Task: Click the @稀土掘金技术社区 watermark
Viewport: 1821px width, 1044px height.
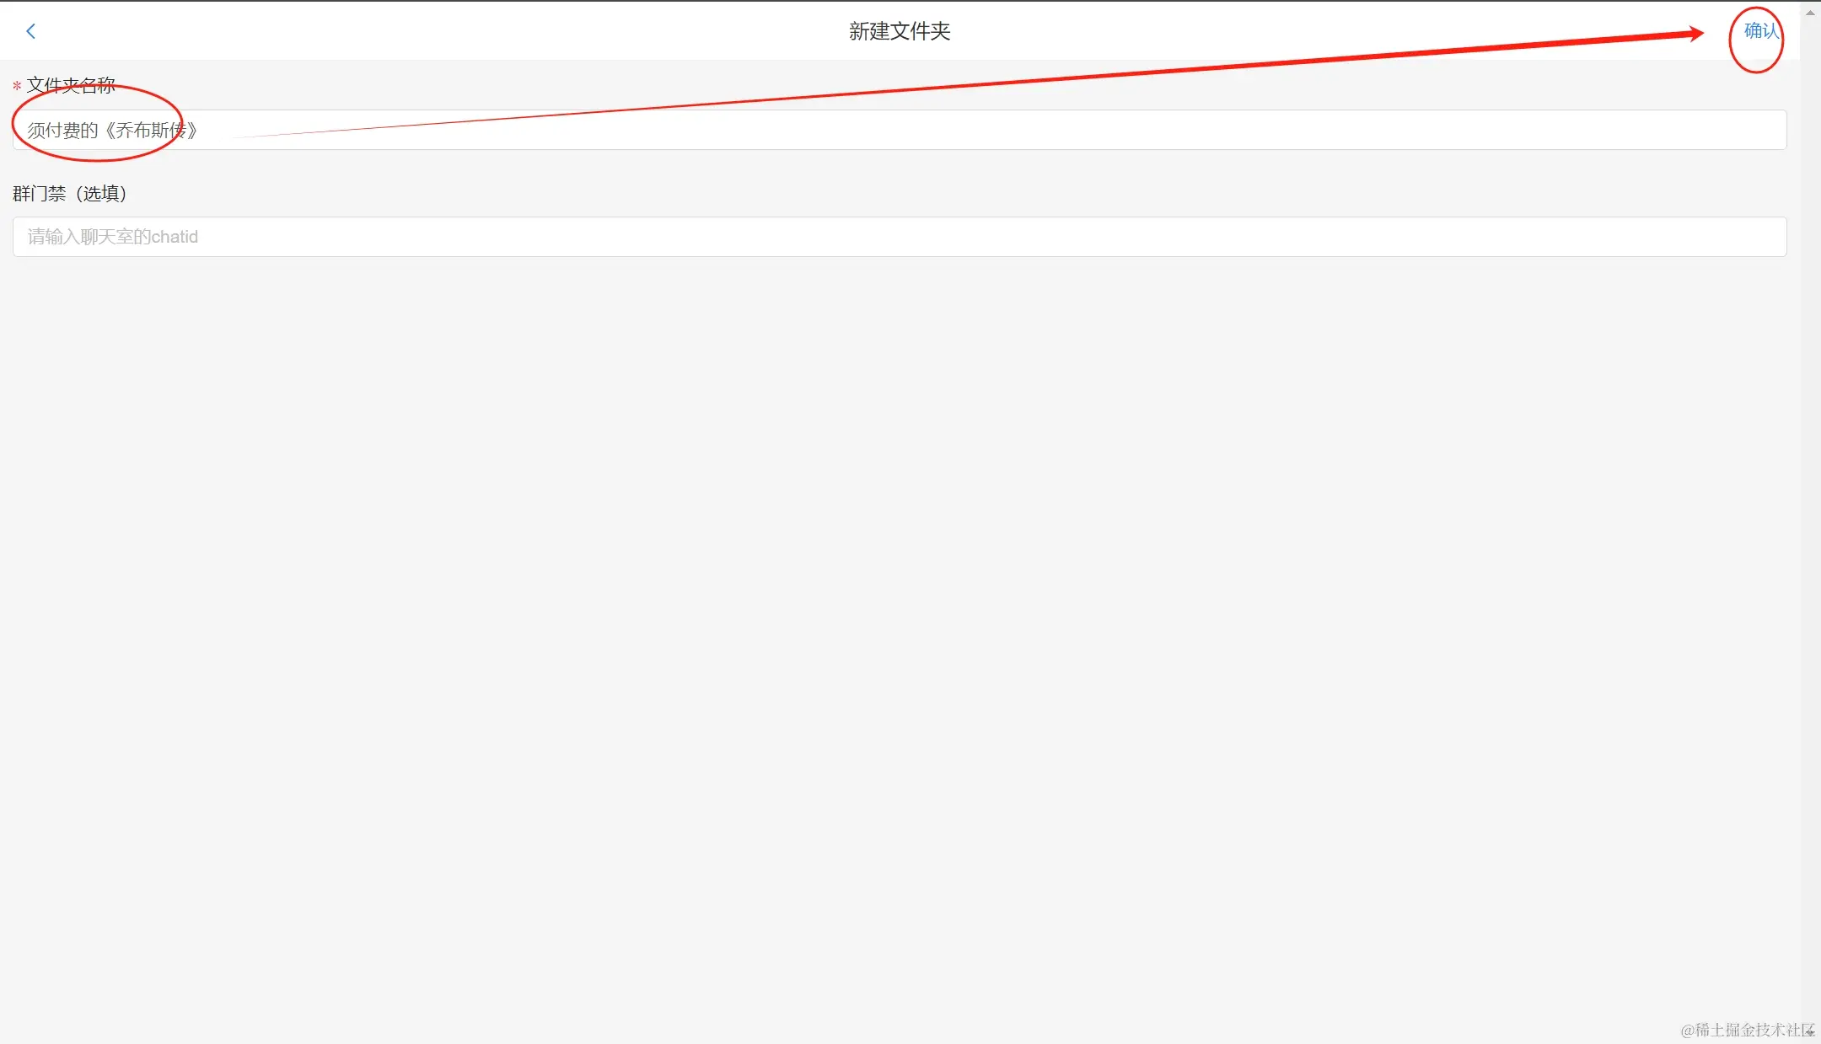Action: point(1747,1030)
